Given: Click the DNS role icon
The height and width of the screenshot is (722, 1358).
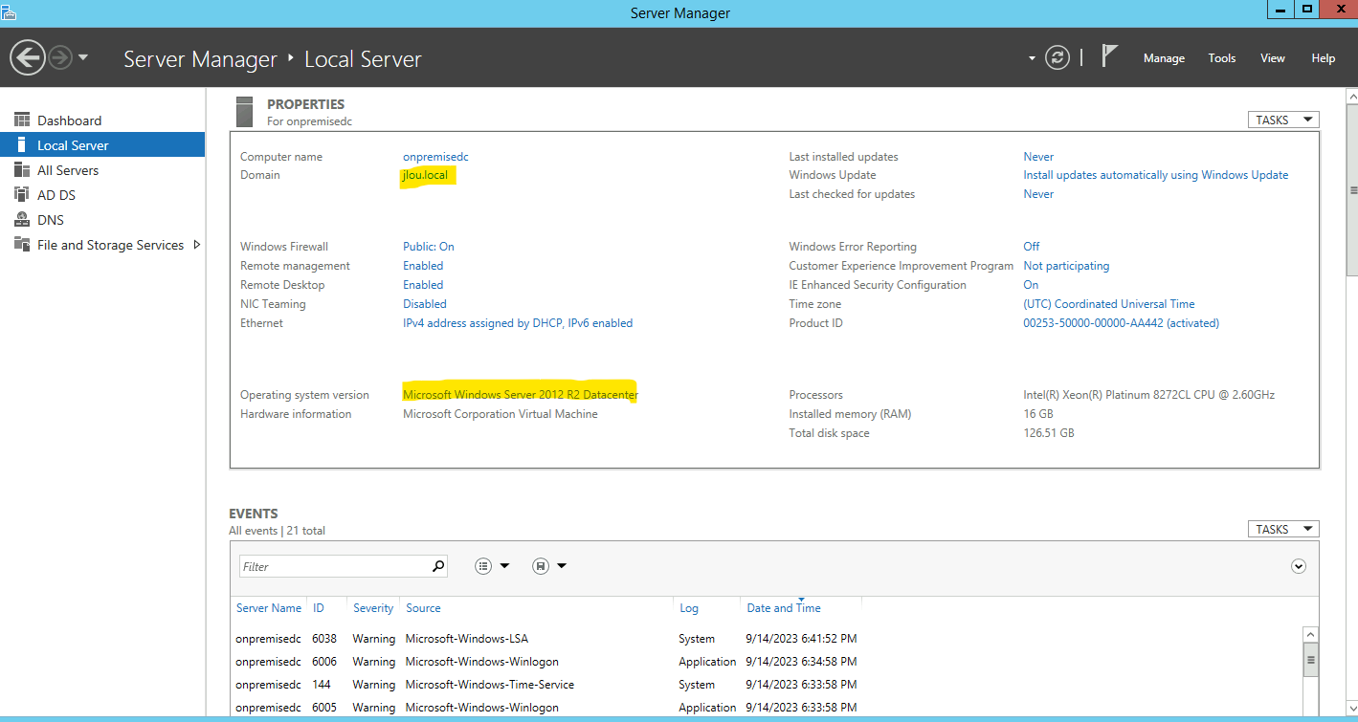Looking at the screenshot, I should point(22,219).
